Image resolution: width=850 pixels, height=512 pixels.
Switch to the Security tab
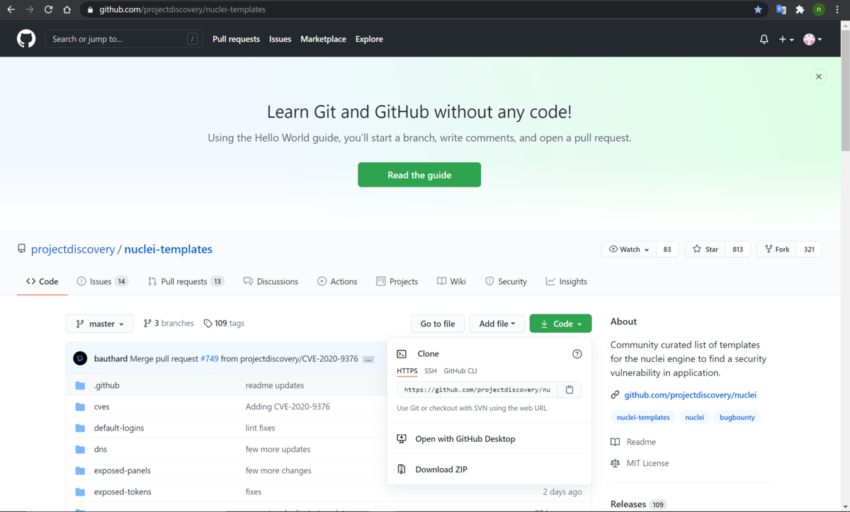tap(506, 281)
